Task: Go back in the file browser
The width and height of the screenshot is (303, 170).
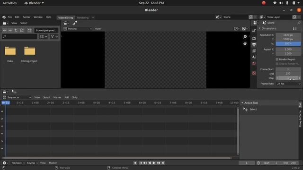Action: [x=5, y=30]
